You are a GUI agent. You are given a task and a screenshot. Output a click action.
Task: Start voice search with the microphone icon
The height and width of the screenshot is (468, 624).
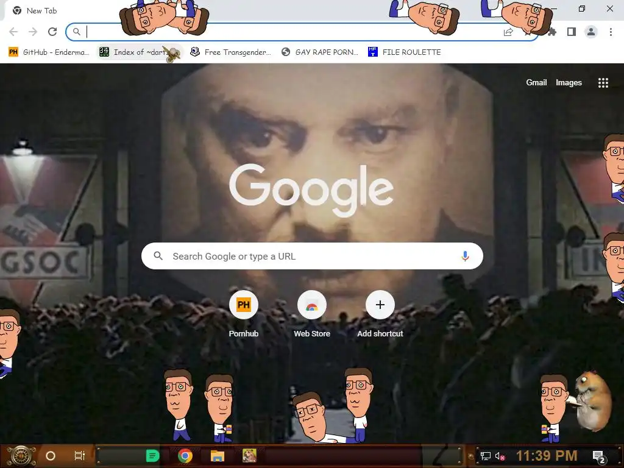tap(465, 257)
